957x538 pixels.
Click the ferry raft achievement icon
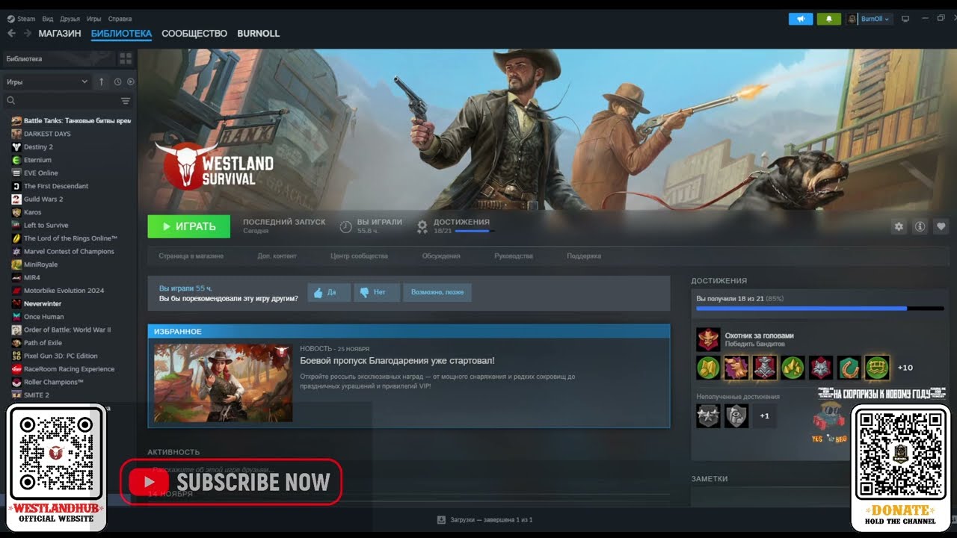[877, 367]
